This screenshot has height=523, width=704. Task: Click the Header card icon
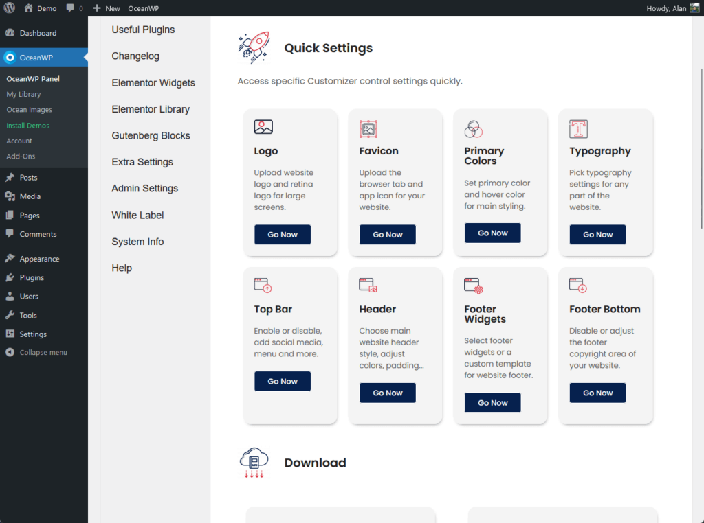368,286
